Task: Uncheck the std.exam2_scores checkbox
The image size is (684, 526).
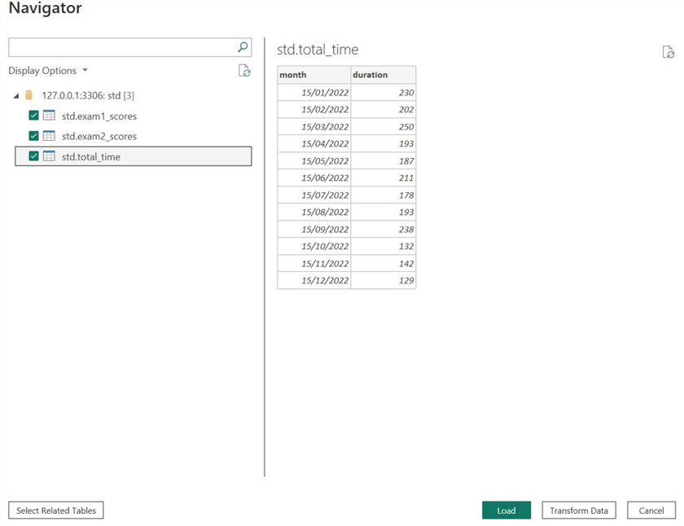Action: tap(33, 136)
